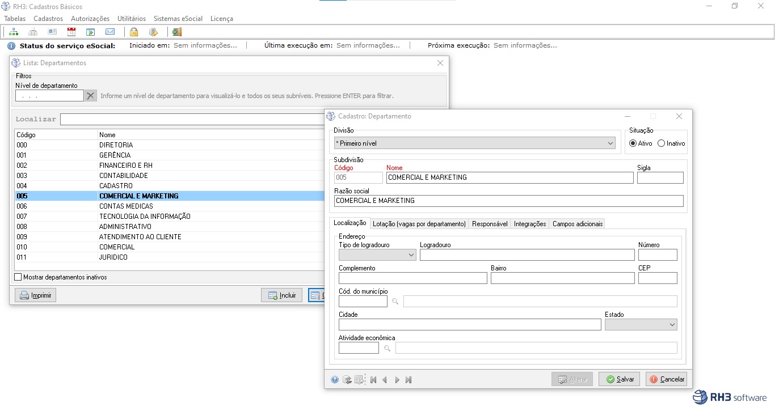Click the exit door toolbar icon

(x=177, y=32)
